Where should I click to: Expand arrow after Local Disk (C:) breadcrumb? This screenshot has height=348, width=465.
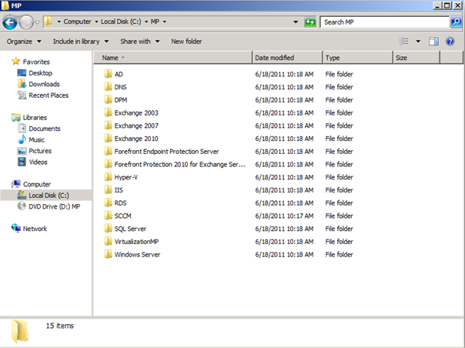pos(146,22)
